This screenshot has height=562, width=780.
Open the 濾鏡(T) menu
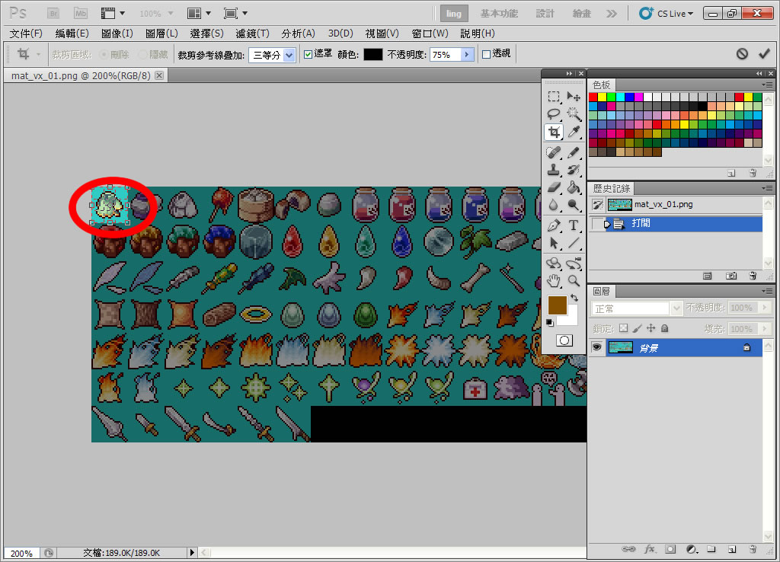click(x=252, y=34)
